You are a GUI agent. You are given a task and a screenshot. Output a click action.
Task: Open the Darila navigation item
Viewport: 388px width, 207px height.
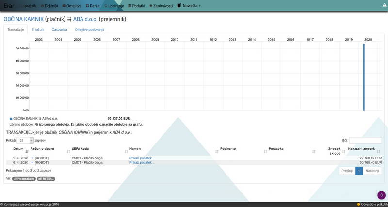tap(93, 6)
